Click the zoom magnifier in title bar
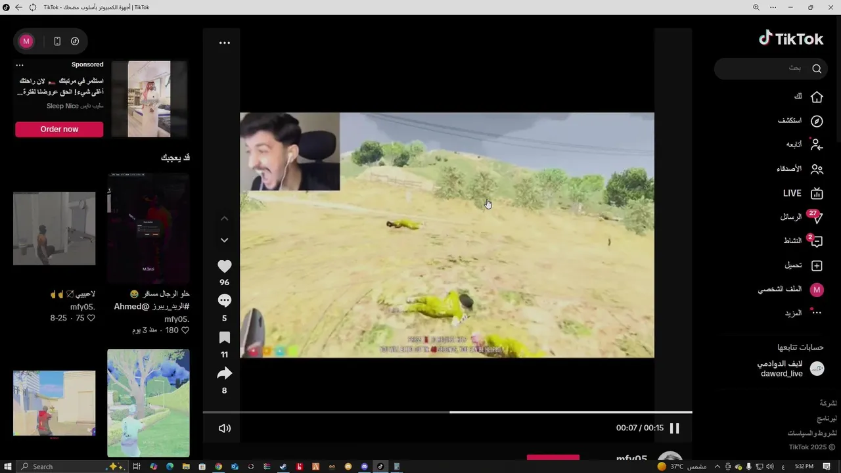841x473 pixels. [756, 7]
